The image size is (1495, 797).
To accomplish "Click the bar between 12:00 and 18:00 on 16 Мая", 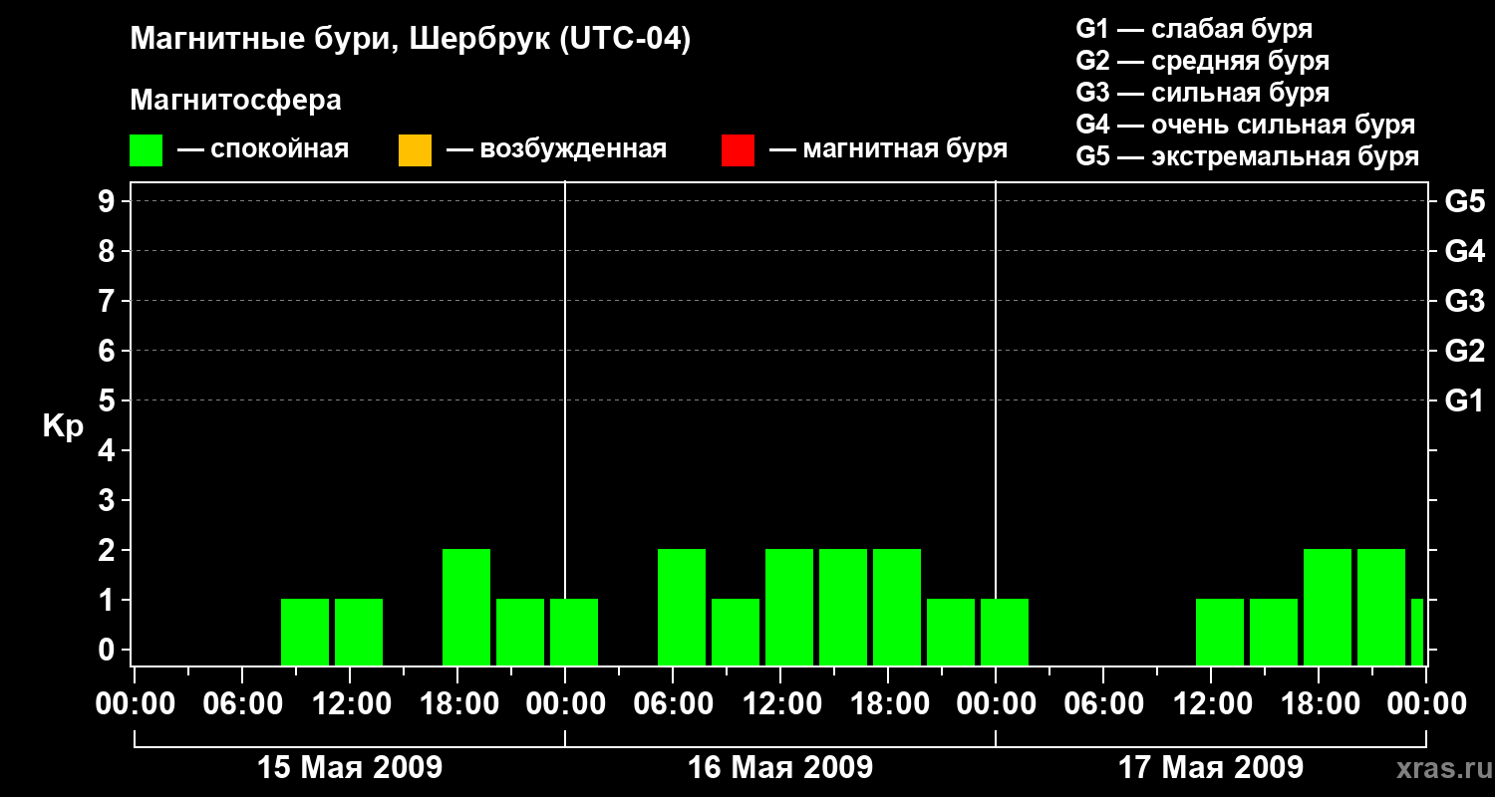I will tap(843, 607).
